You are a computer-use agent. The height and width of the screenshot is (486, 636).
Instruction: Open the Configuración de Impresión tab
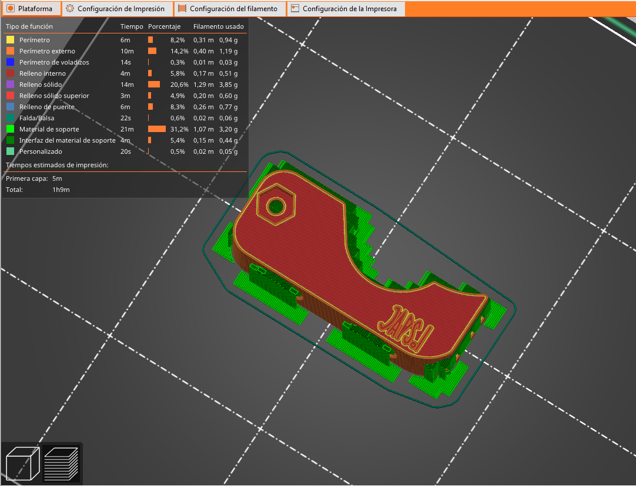[118, 9]
